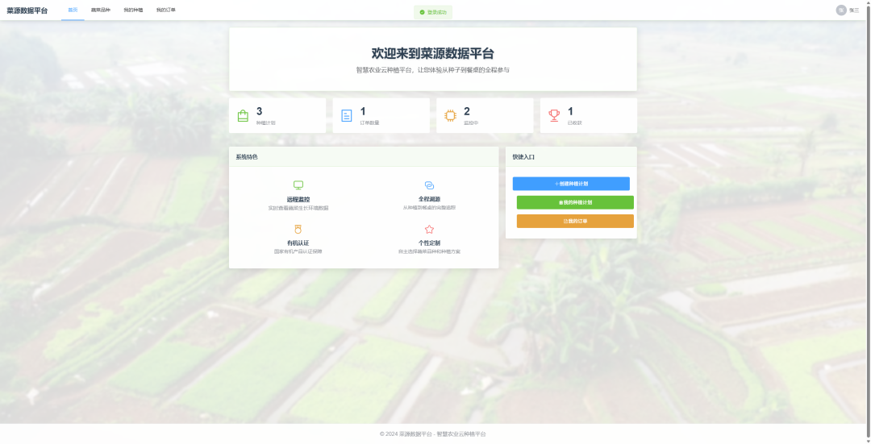
Task: Click the user avatar for 张三
Action: point(841,10)
